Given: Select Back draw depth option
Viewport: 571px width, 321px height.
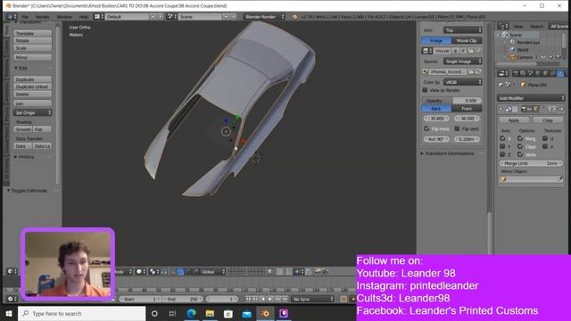Looking at the screenshot, I should 436,109.
